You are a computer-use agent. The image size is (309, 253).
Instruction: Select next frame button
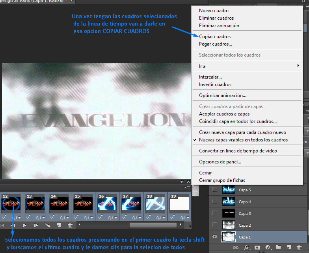pyautogui.click(x=36, y=225)
